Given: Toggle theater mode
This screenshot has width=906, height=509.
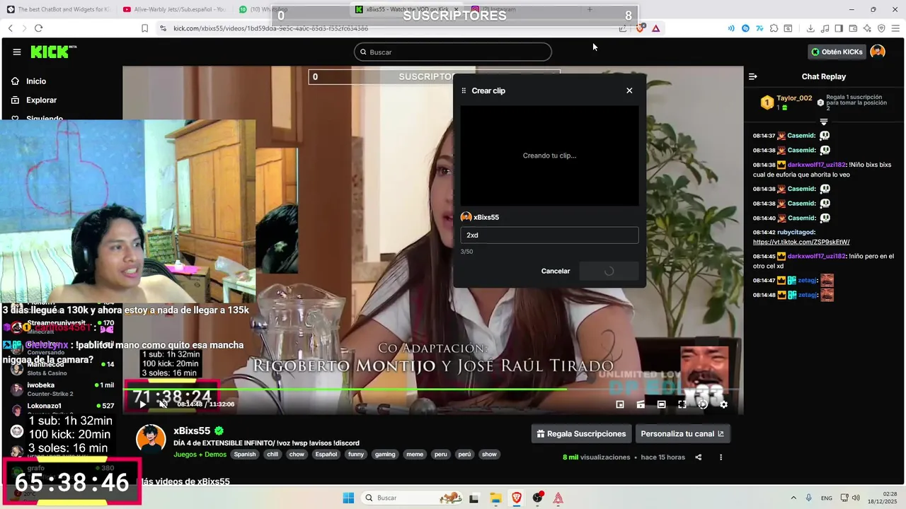Looking at the screenshot, I should coord(661,404).
